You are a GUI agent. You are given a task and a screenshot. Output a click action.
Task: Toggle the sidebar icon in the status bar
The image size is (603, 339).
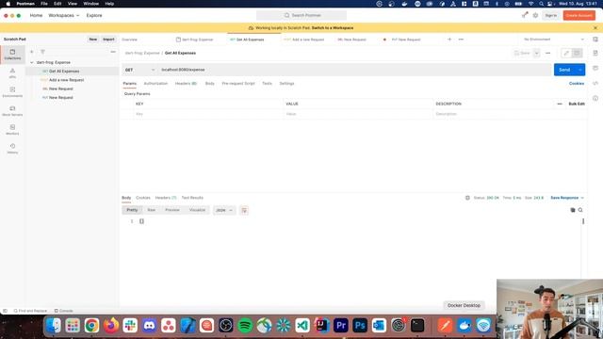click(5, 311)
